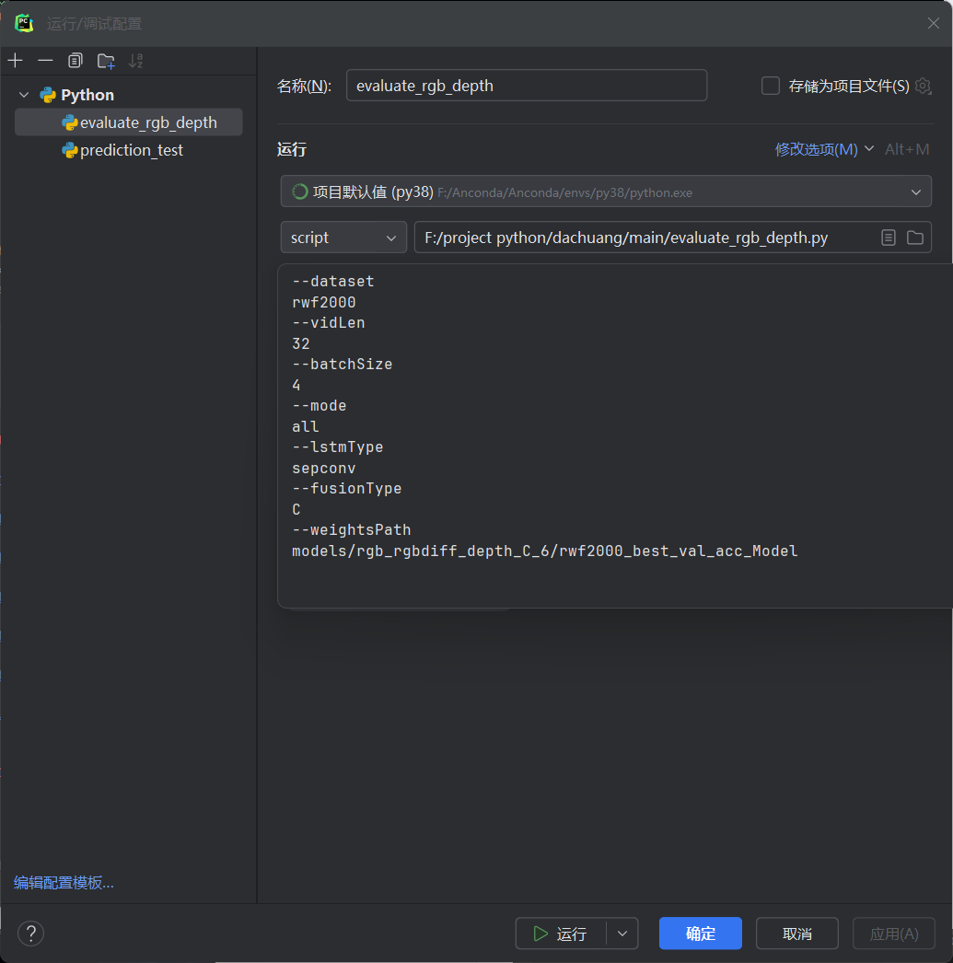Click the 编辑配置模板 link
Screen dimensions: 953x963
point(64,883)
